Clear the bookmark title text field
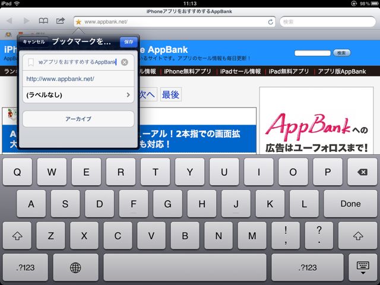The image size is (380, 285). 124,62
